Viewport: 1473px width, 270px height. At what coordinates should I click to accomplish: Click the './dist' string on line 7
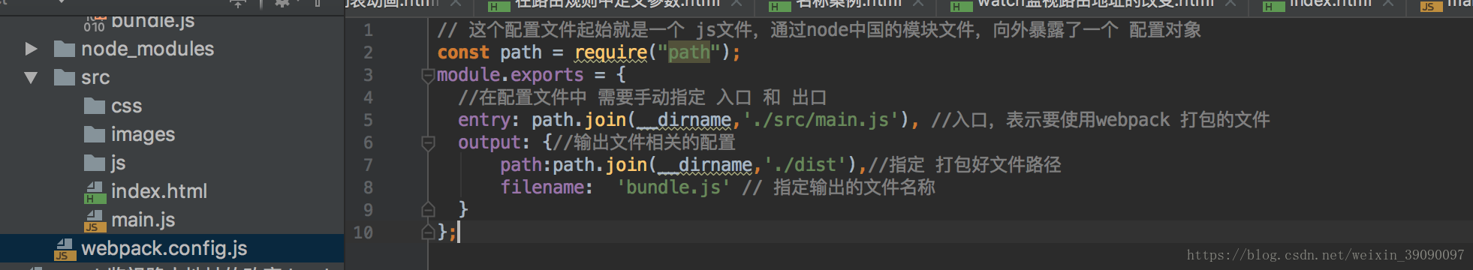click(x=806, y=165)
